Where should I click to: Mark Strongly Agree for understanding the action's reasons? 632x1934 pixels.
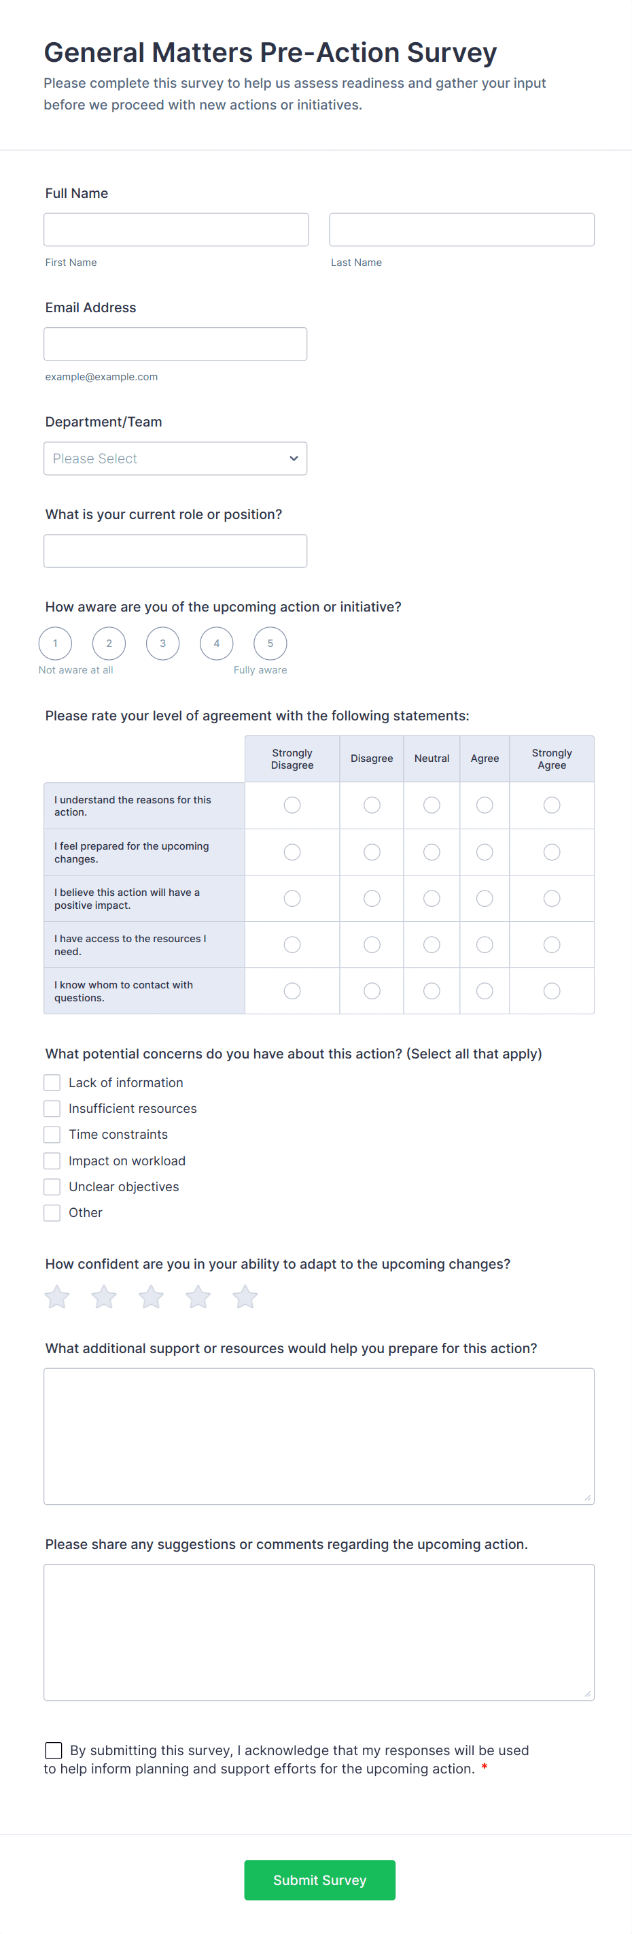pos(552,805)
